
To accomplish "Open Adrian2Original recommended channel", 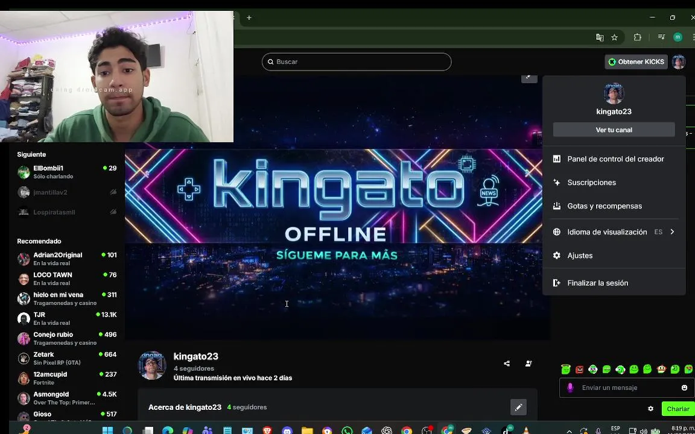I will [67, 259].
